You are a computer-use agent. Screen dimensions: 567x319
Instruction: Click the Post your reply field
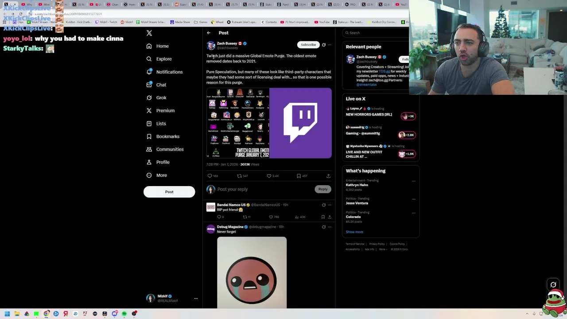click(265, 189)
